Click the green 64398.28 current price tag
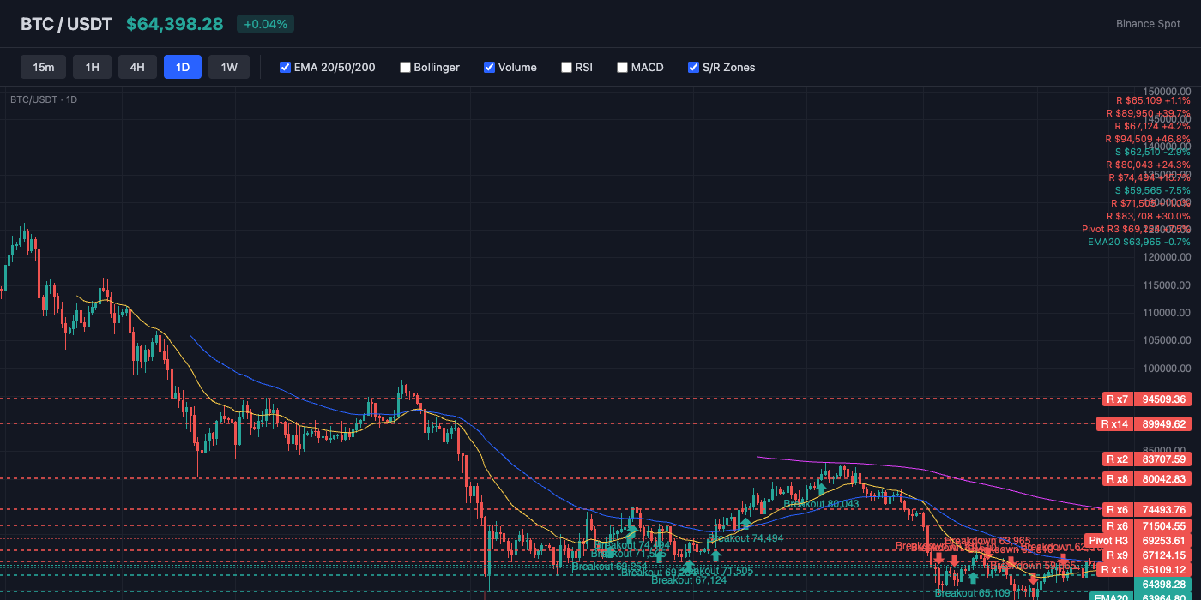 coord(1163,584)
